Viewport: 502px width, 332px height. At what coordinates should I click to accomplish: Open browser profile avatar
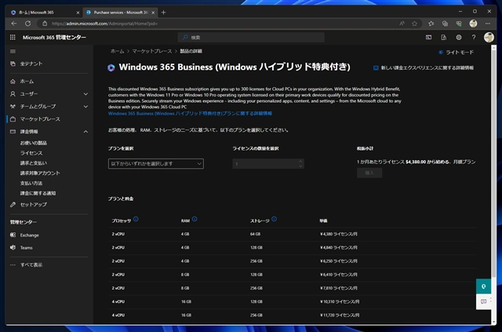click(473, 24)
